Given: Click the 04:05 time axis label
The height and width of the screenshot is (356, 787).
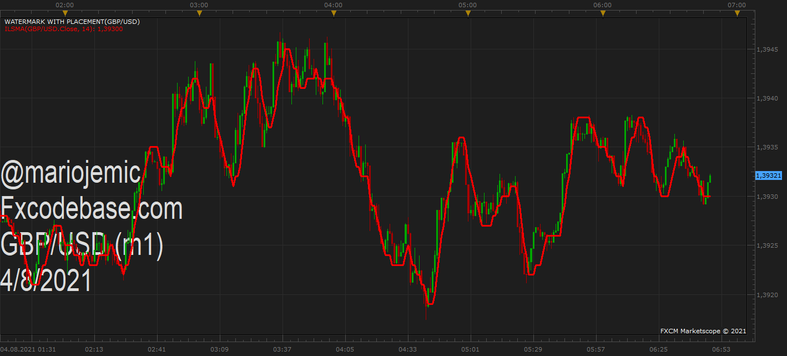Looking at the screenshot, I should click(345, 350).
